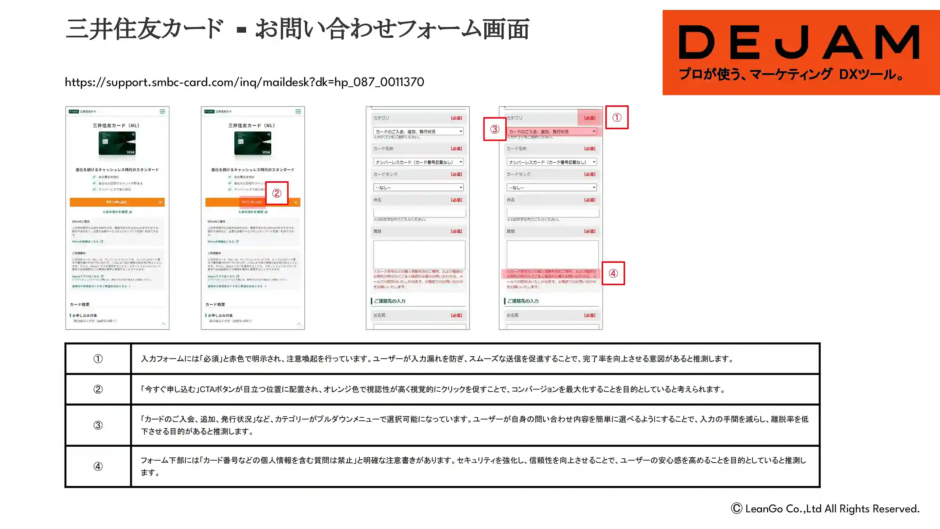Click 件名 text field in unannotated form screenshot
Image resolution: width=940 pixels, height=529 pixels.
[419, 213]
